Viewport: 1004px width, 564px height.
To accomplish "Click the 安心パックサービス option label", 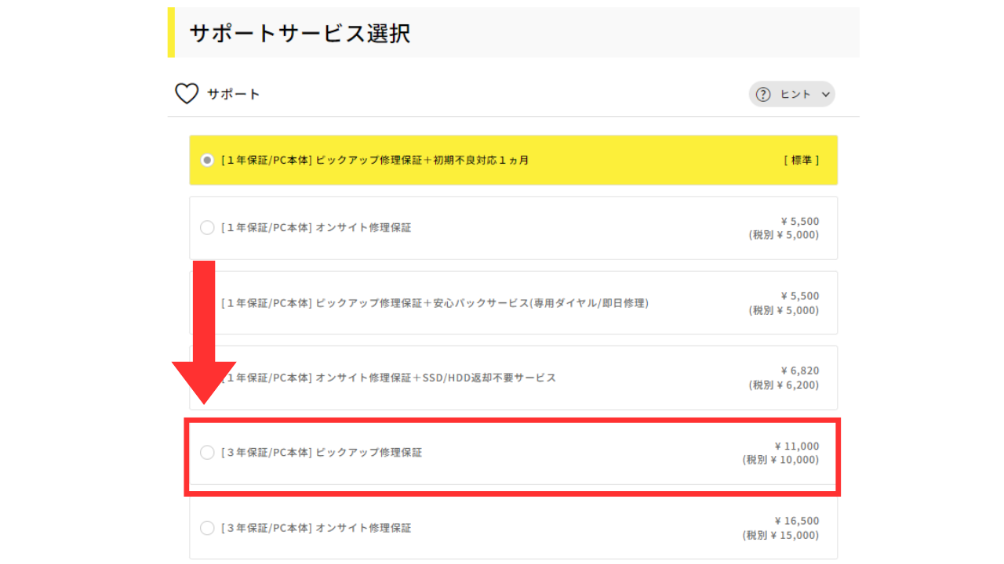I will (x=435, y=303).
